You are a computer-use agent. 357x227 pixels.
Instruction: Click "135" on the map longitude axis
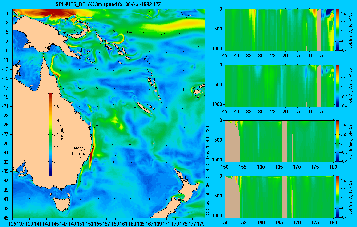pos(12,224)
